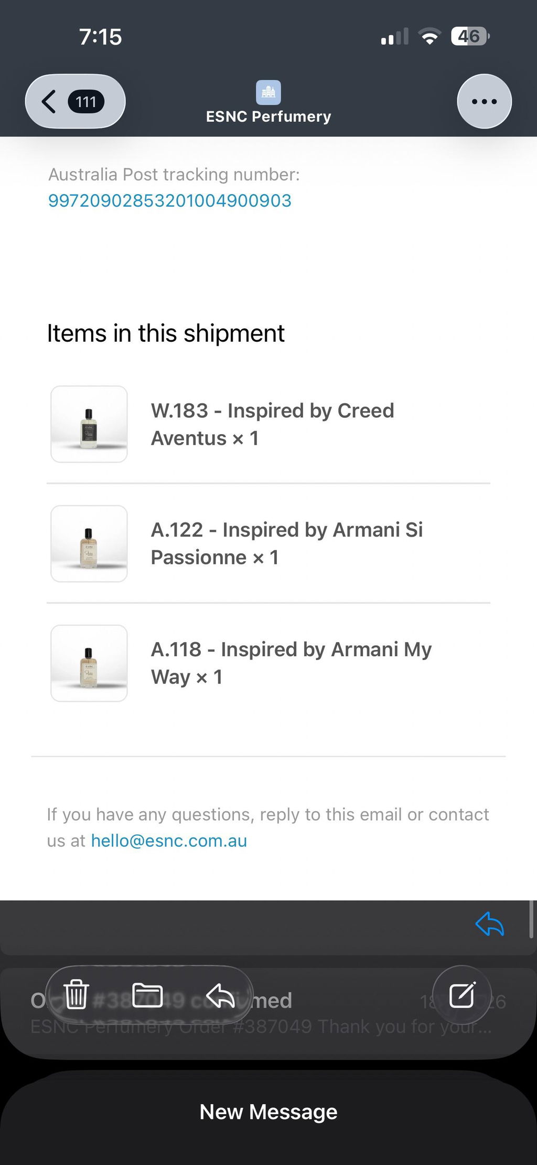This screenshot has width=537, height=1165.
Task: Tap the battery indicator in status bar
Action: coord(470,36)
